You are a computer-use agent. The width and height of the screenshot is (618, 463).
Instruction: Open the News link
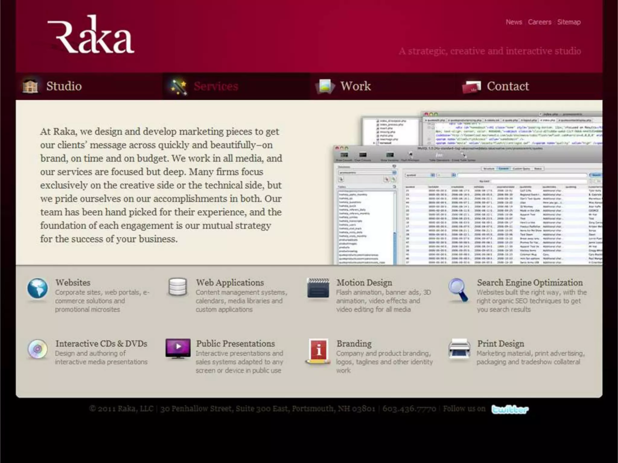coord(514,22)
